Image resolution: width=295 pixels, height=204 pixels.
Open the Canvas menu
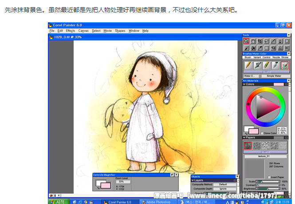(83, 31)
